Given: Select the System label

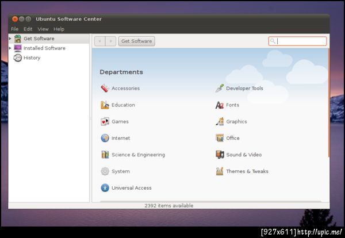Looking at the screenshot, I should click(121, 171).
